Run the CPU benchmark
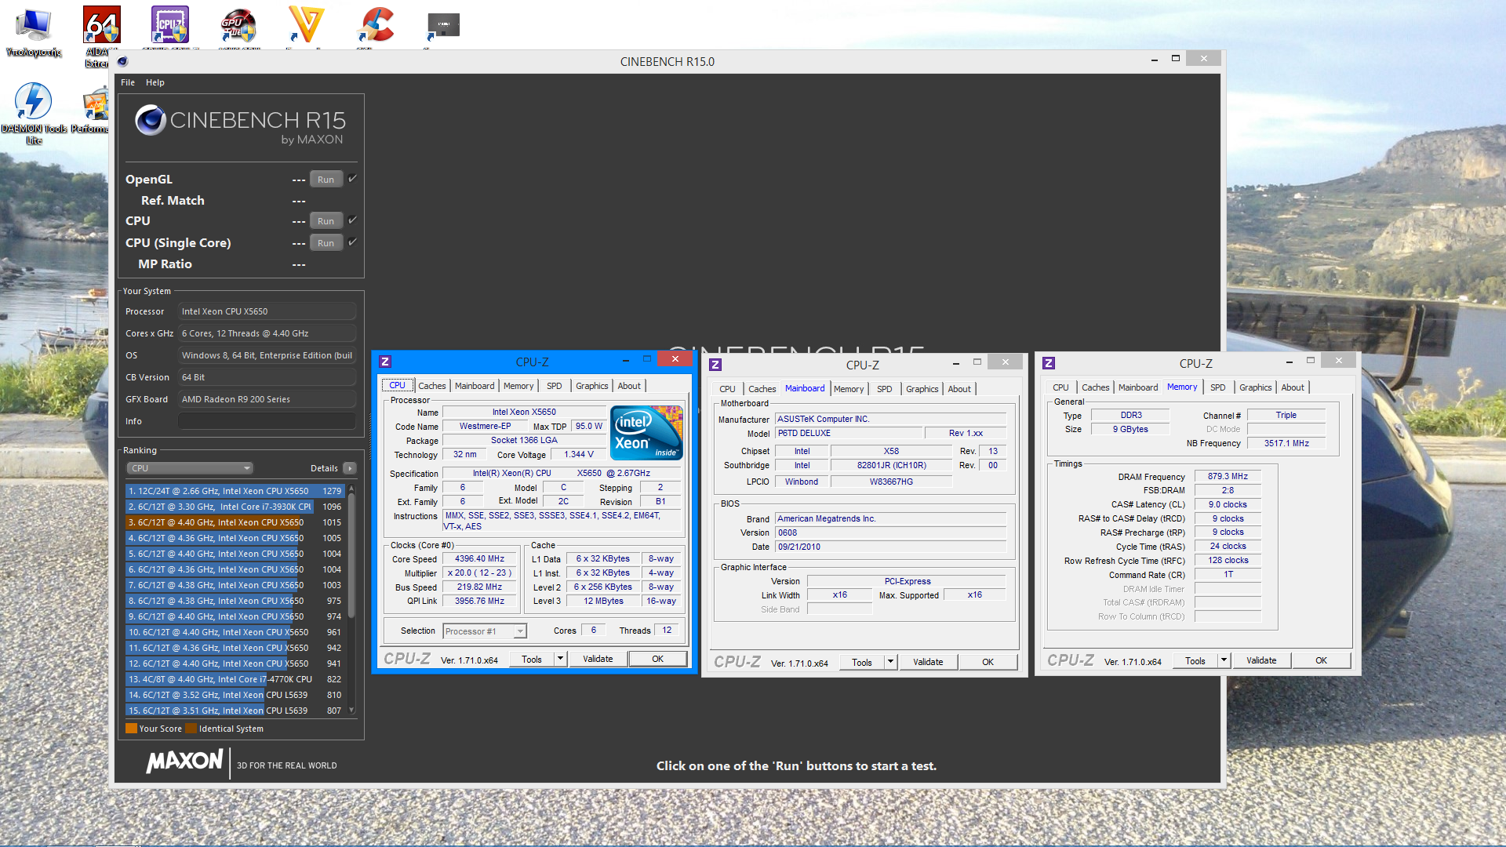Viewport: 1506px width, 847px height. point(326,221)
